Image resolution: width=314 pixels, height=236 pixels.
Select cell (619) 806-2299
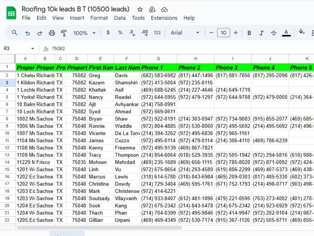[233, 169]
